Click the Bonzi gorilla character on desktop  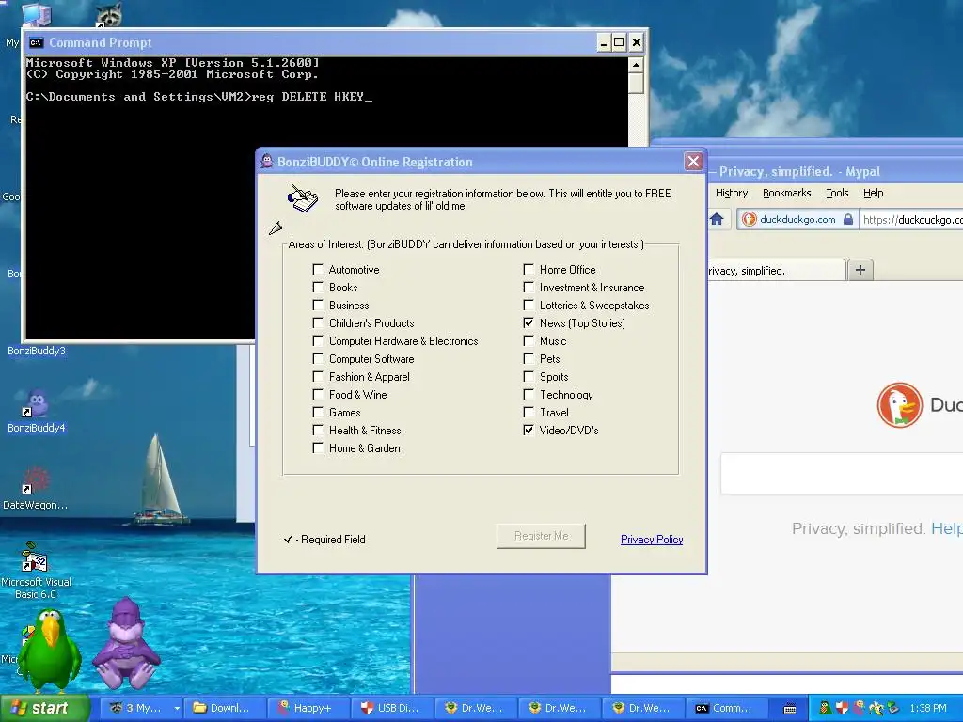(126, 643)
